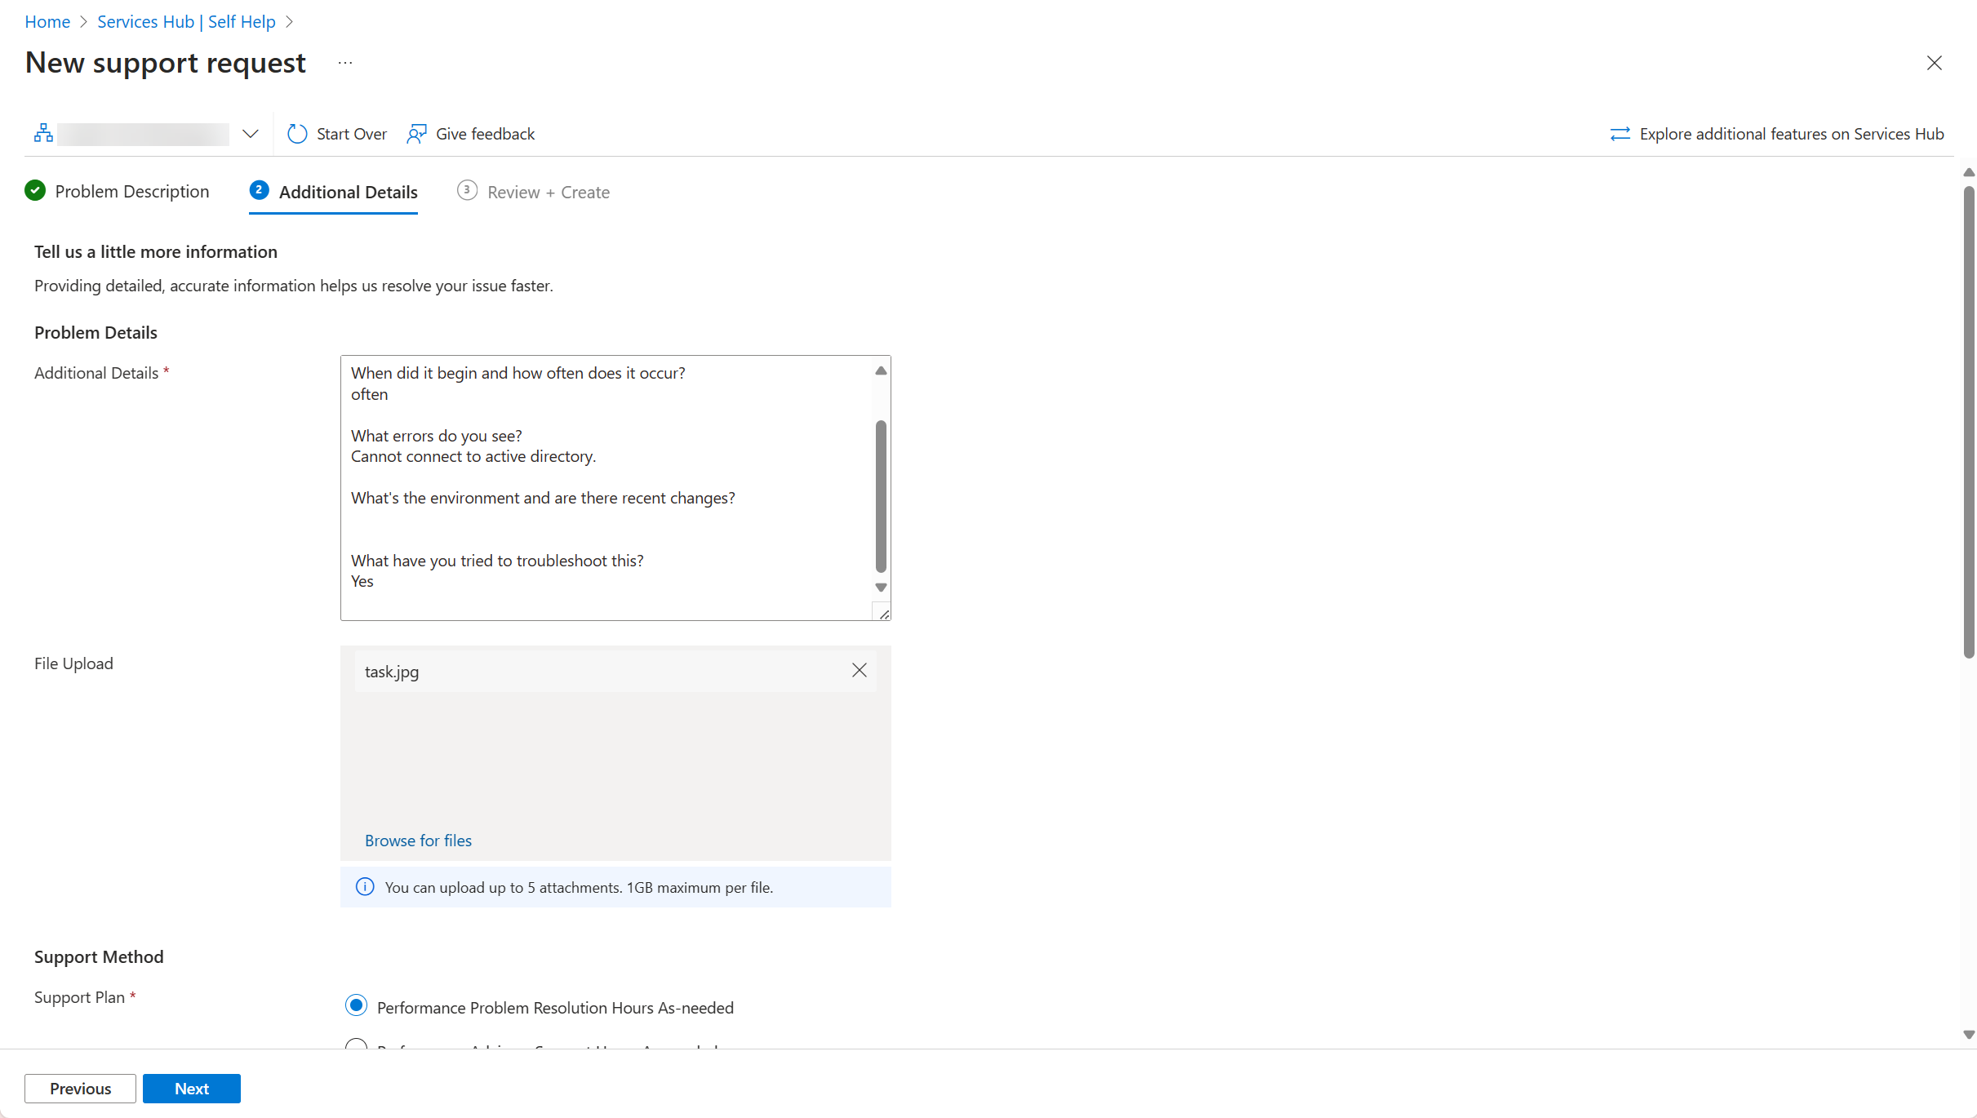Click the Next button
This screenshot has height=1118, width=1977.
[x=192, y=1088]
